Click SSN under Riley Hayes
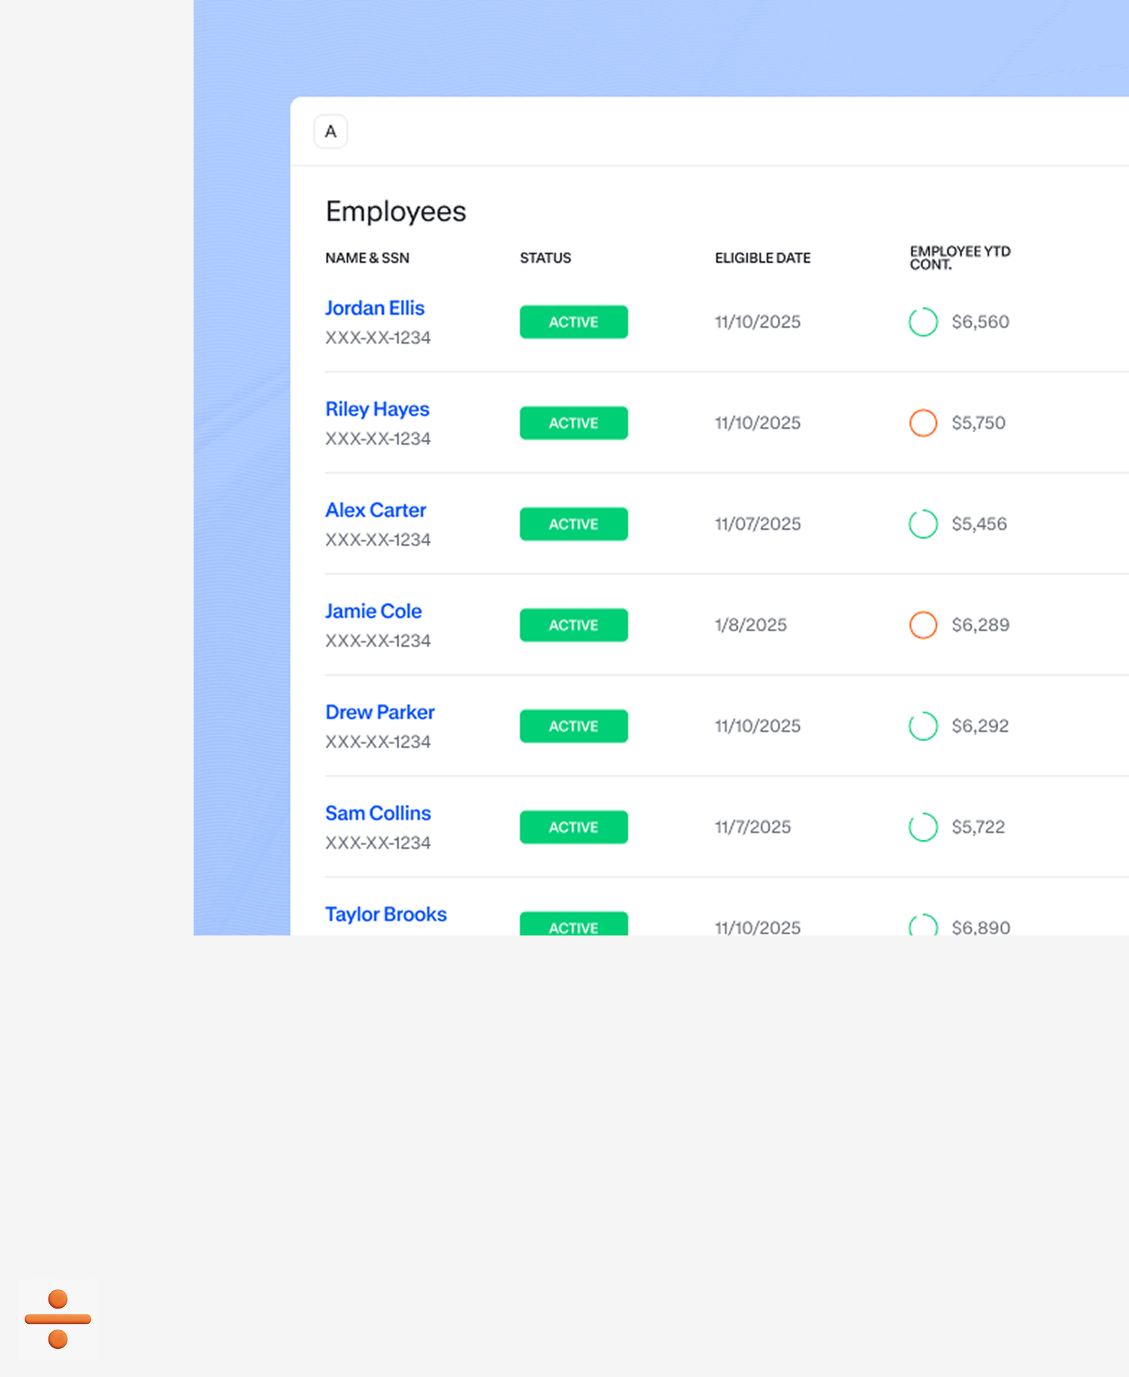The height and width of the screenshot is (1377, 1129). point(378,439)
